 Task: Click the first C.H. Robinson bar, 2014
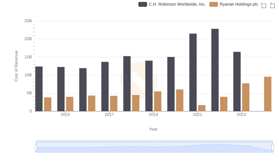coord(39,89)
